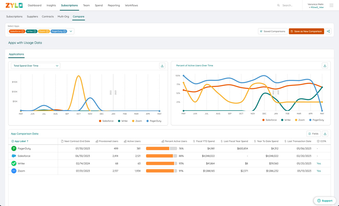This screenshot has width=339, height=206.
Task: Click Salesforce 88% active users bar
Action: click(161, 156)
